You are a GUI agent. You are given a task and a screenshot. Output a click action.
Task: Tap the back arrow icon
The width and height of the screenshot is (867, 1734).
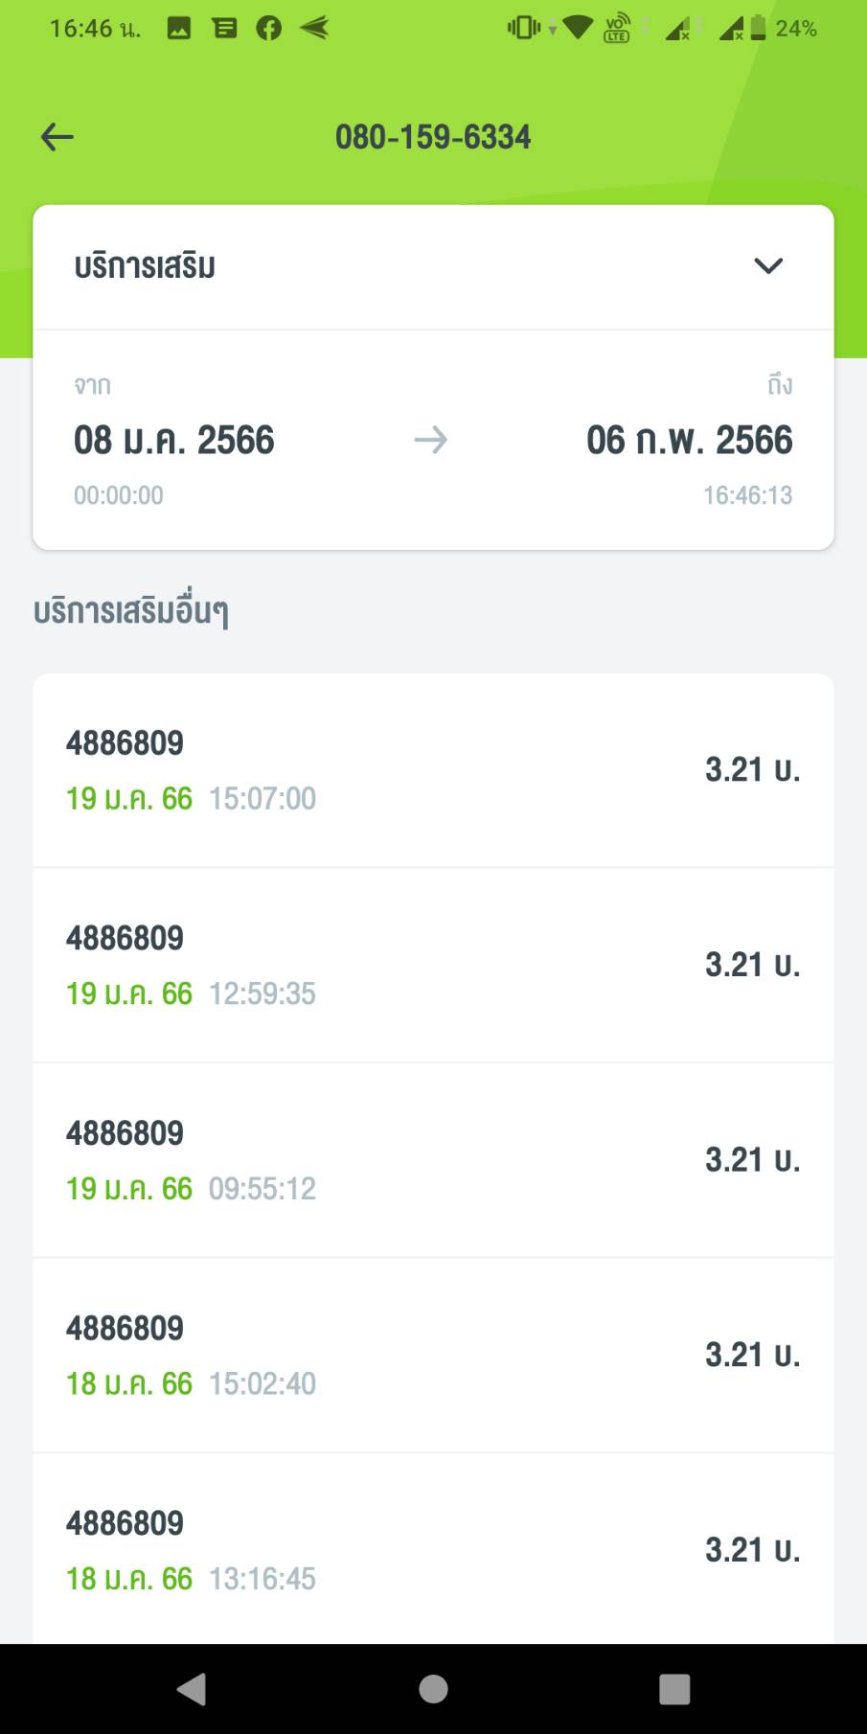(57, 137)
